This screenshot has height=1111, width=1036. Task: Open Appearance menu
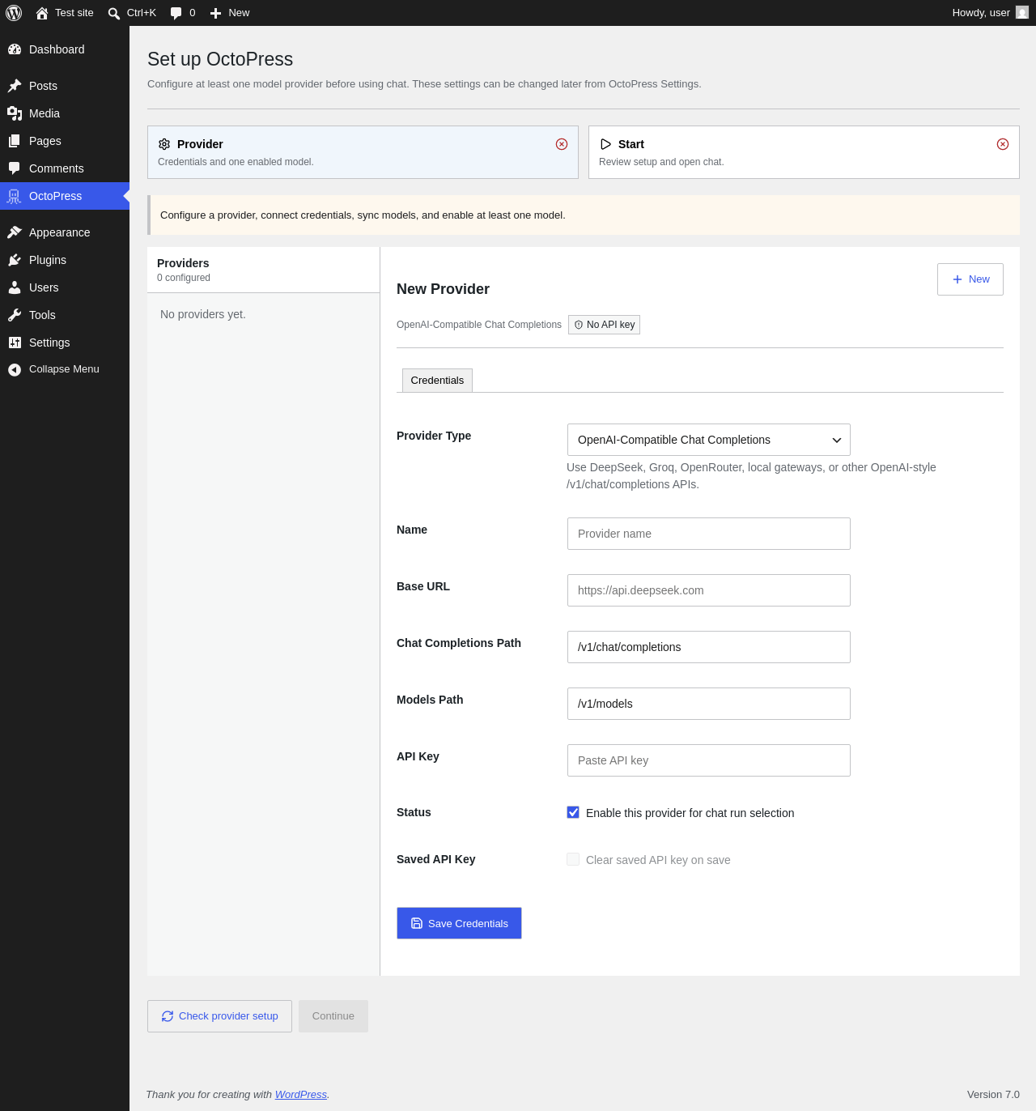65,232
